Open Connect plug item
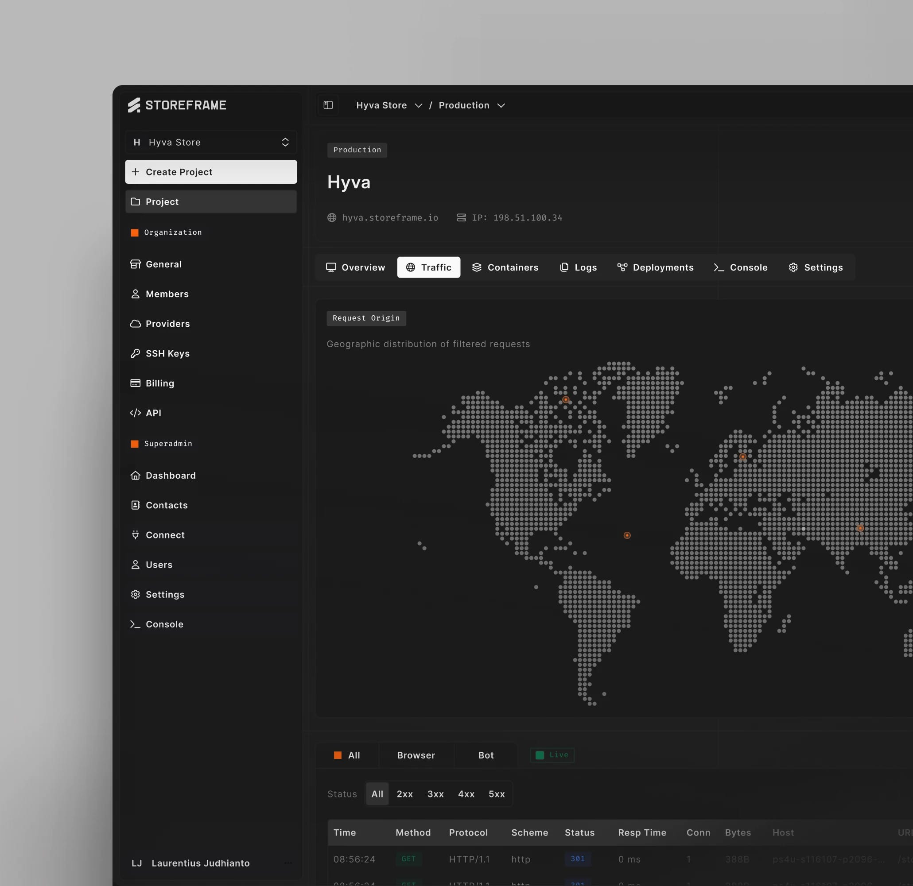 [210, 535]
